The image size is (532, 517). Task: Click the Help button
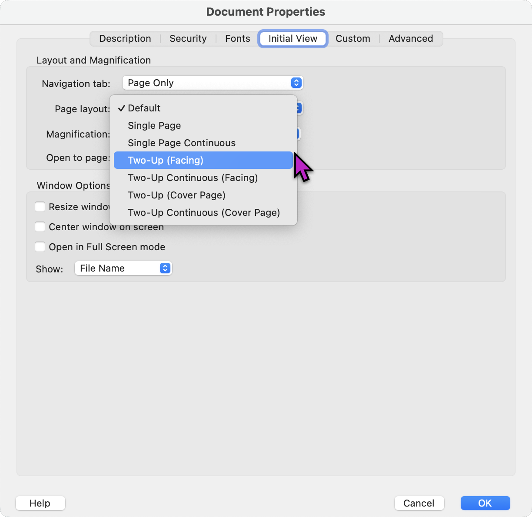pyautogui.click(x=40, y=503)
